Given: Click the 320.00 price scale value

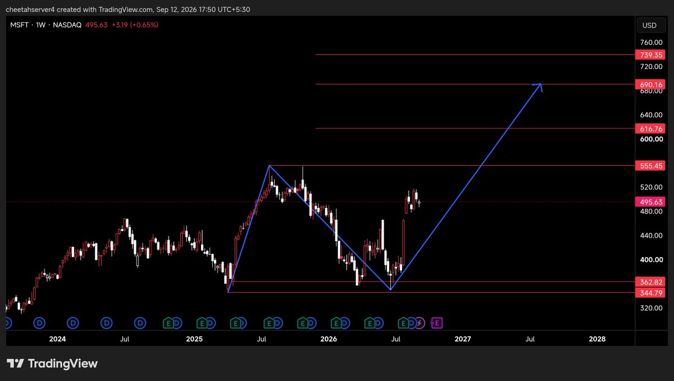Looking at the screenshot, I should [652, 308].
